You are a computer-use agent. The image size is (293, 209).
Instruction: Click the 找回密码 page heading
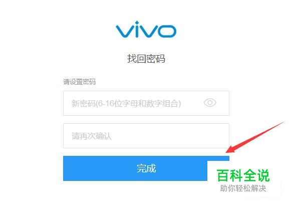(146, 59)
